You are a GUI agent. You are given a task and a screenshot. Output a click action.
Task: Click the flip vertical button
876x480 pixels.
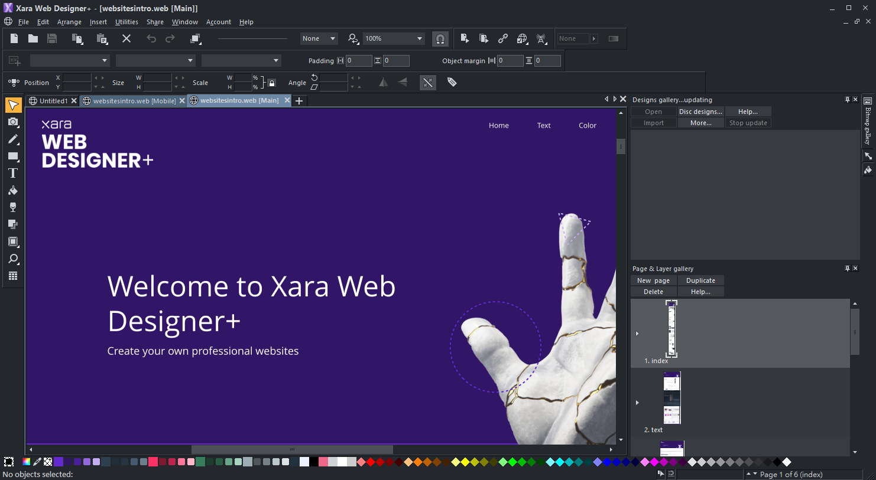(403, 83)
